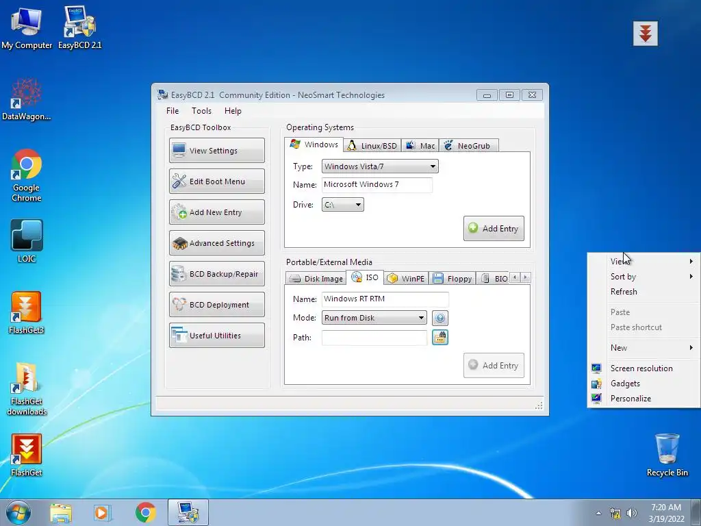Viewport: 701px width, 526px height.
Task: Click Add Entry under Portable/External Media
Action: [x=494, y=366]
